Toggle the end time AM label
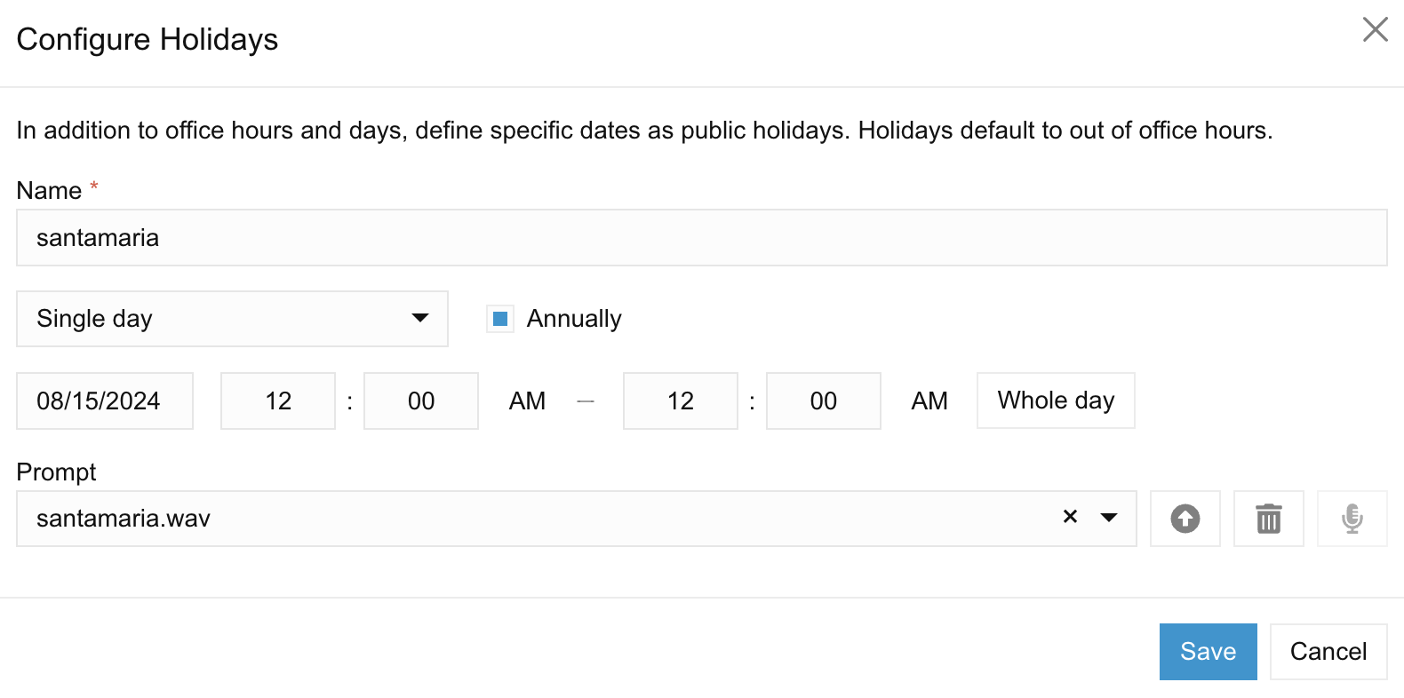The image size is (1404, 698). (x=929, y=401)
